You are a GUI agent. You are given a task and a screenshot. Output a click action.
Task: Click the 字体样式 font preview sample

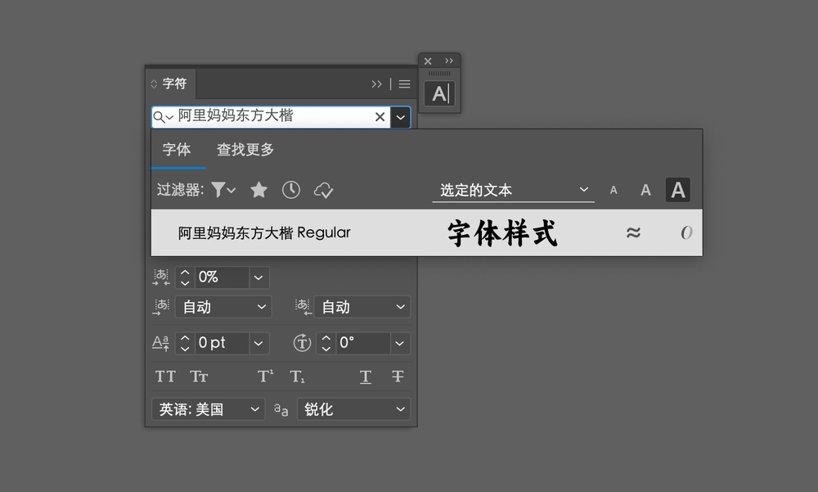pos(502,233)
